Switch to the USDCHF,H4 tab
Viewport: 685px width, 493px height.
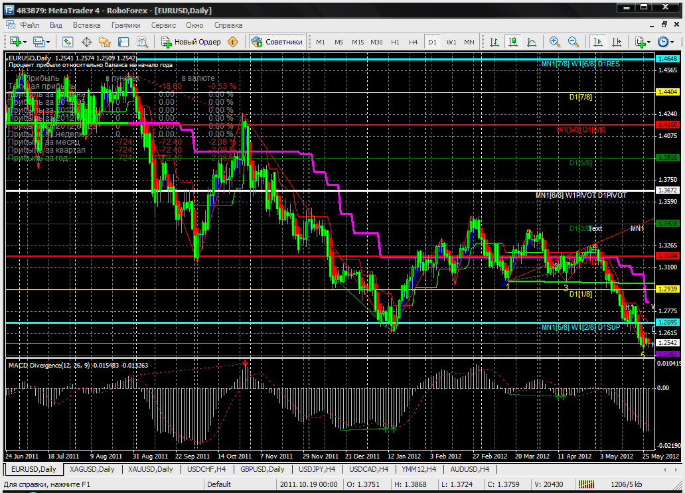pyautogui.click(x=206, y=469)
